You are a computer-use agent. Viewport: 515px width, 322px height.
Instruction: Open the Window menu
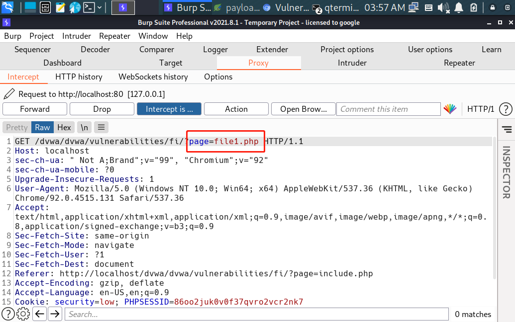[153, 36]
